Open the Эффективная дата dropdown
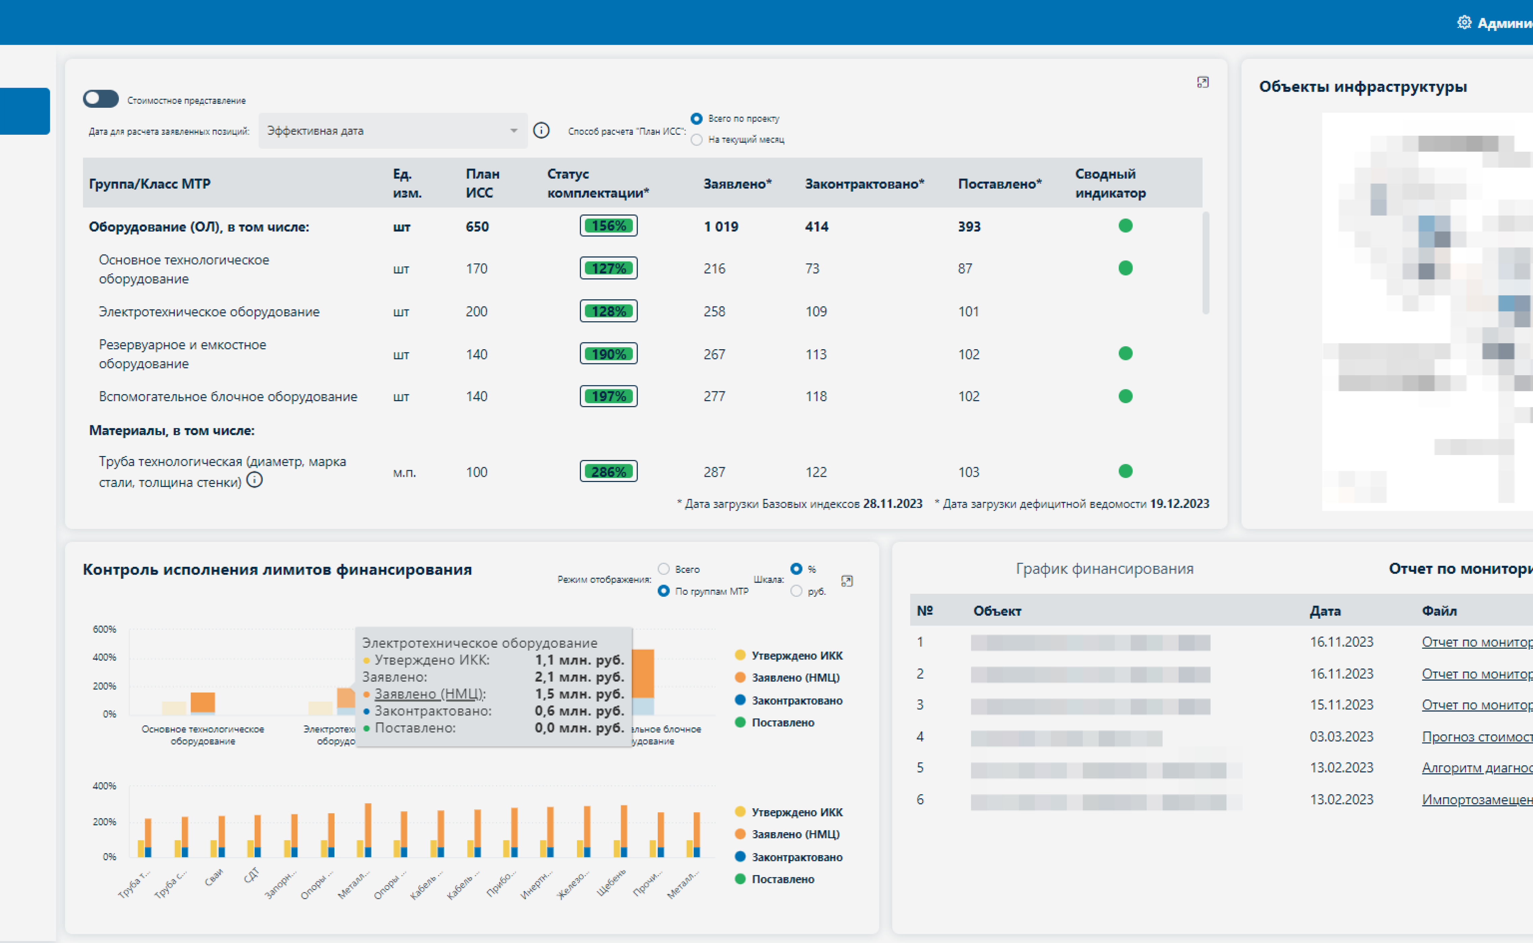This screenshot has width=1533, height=943. click(x=393, y=130)
